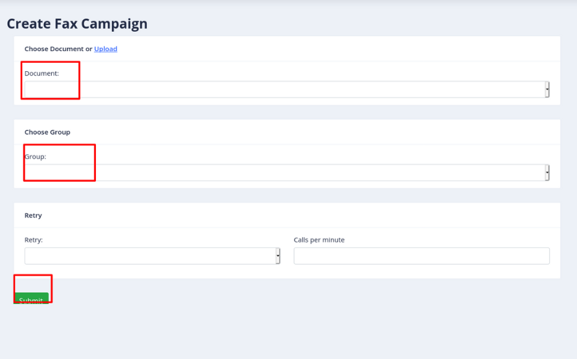Viewport: 577px width, 359px height.
Task: Focus the Calls per minute field
Action: pyautogui.click(x=422, y=256)
